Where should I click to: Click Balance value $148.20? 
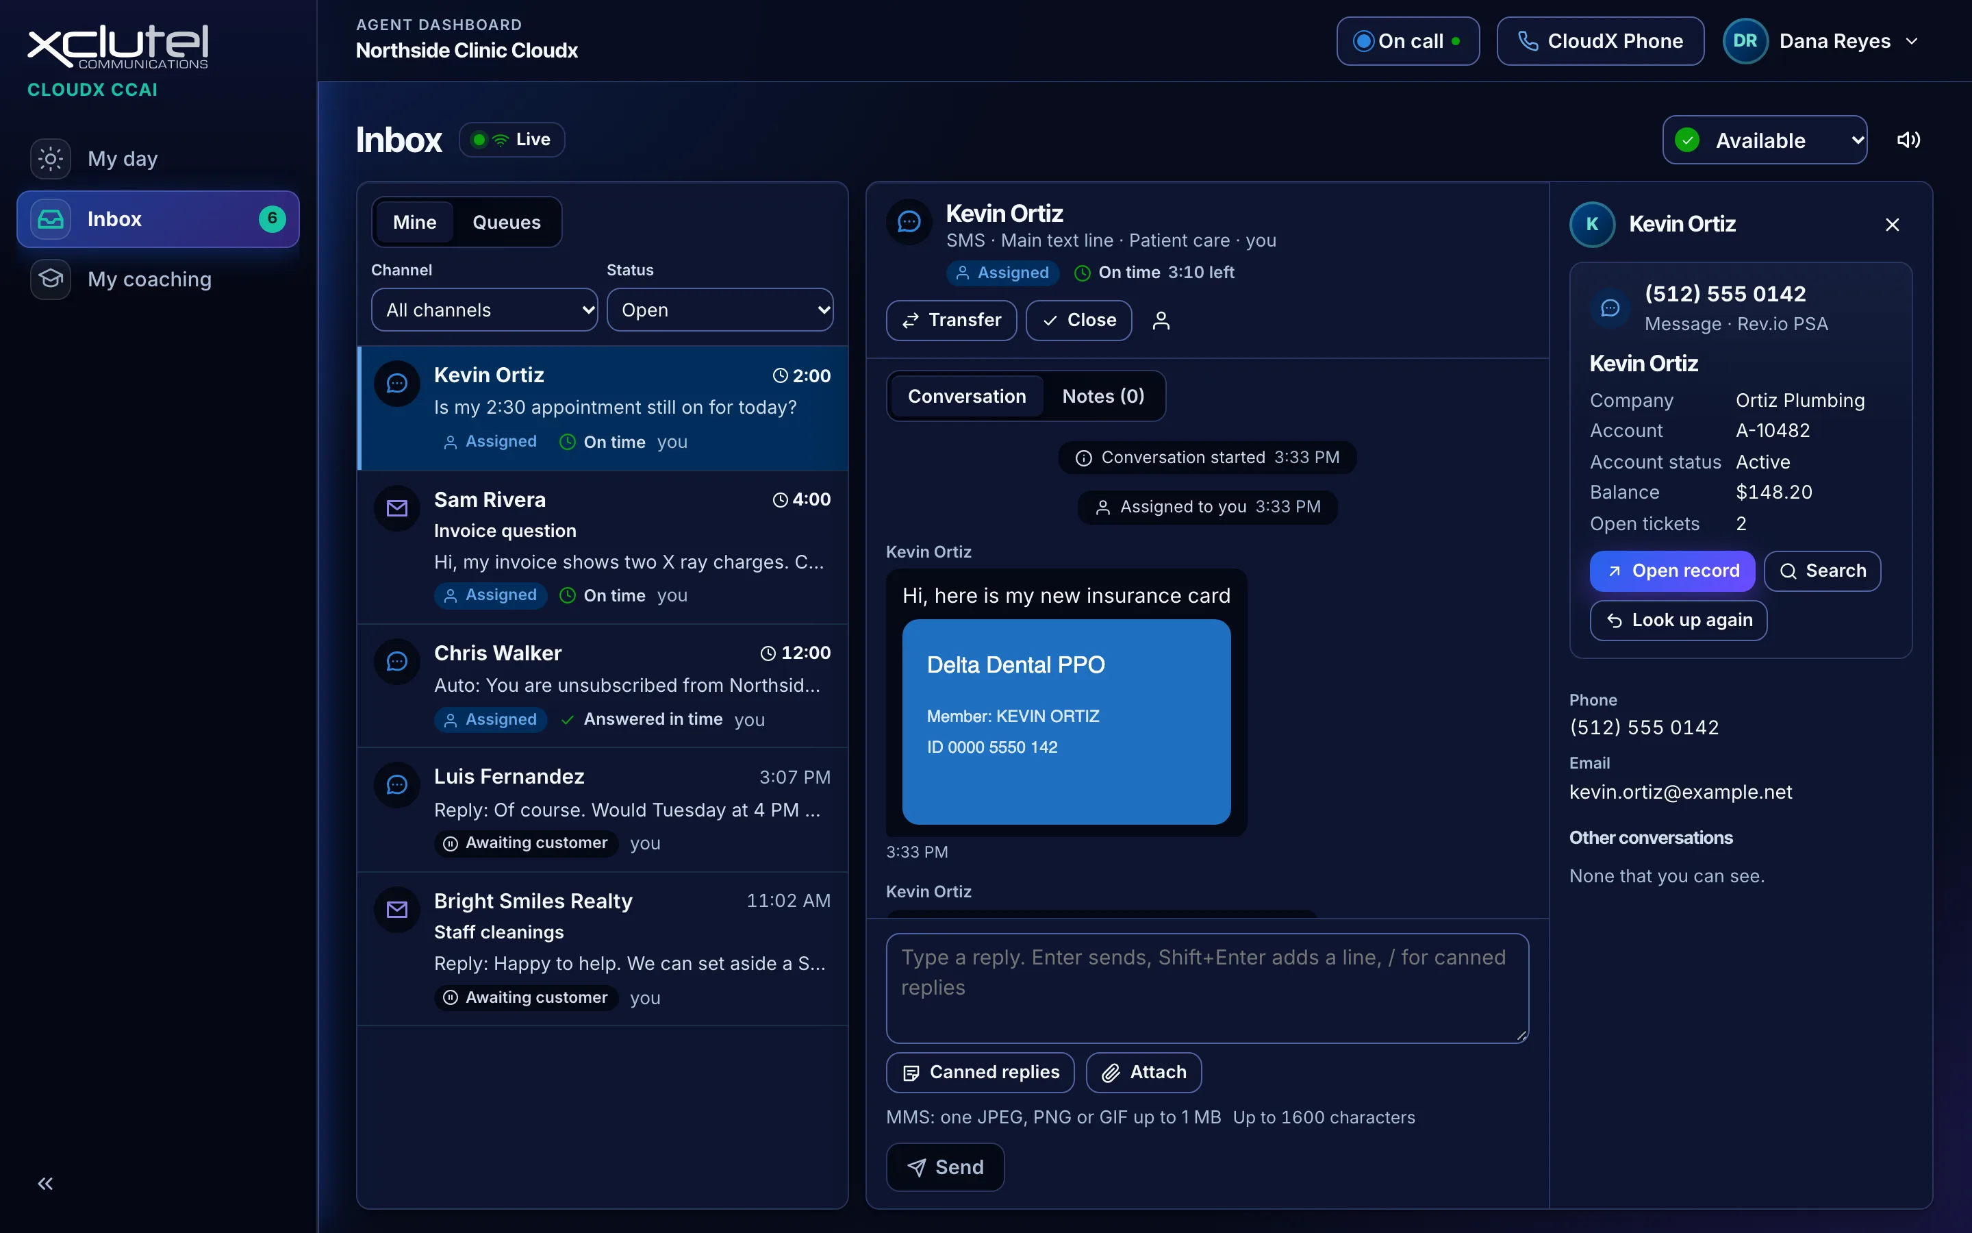tap(1774, 493)
